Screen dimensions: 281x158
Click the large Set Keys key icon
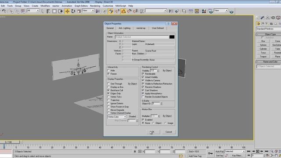pos(210,153)
